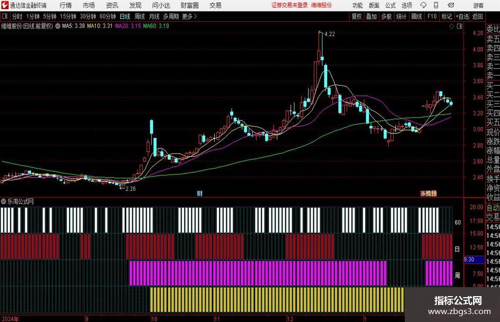Switch to 30分钟 chart period
Screen dimensions: 500x322
coord(88,16)
